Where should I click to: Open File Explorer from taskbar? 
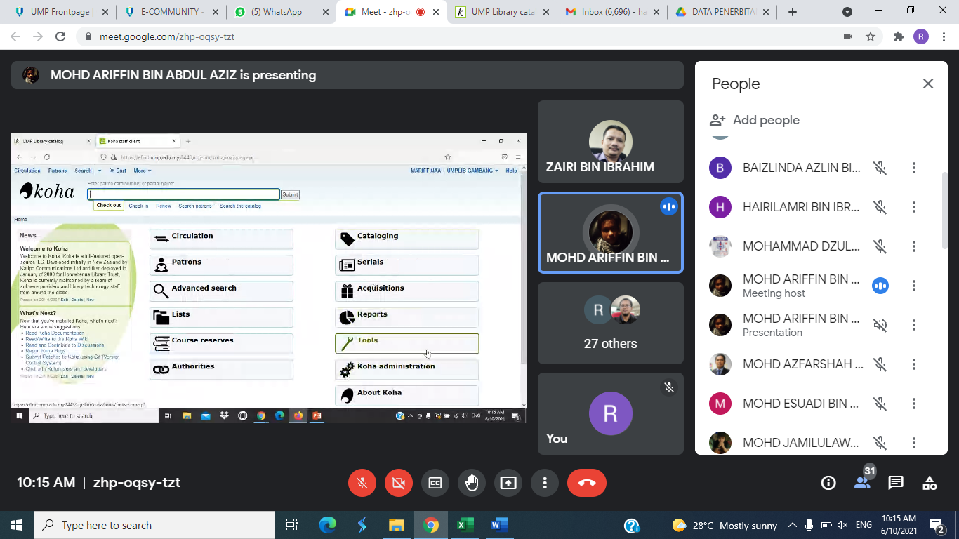pos(397,525)
